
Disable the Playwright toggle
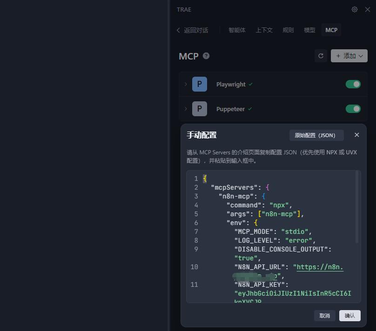pos(353,84)
